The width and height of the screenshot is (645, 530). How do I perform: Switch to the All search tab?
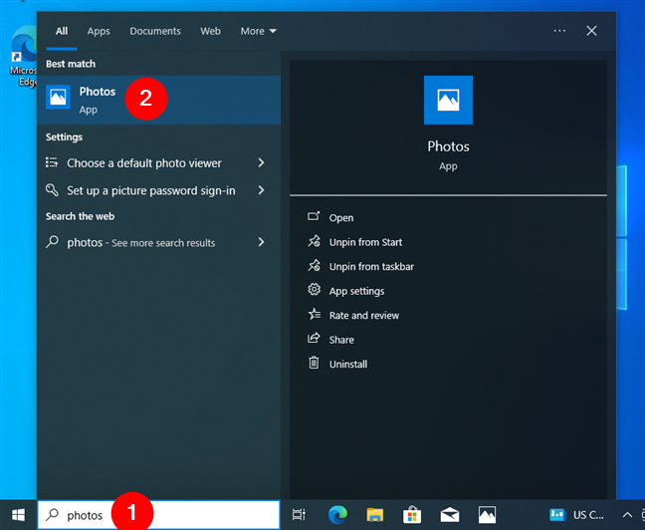coord(62,31)
